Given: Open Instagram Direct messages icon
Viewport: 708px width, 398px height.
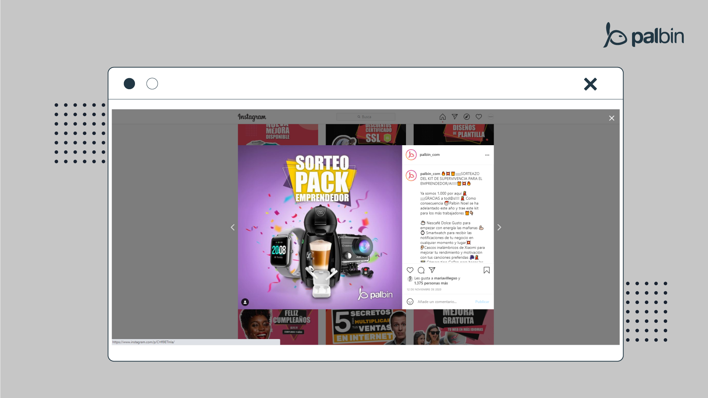Looking at the screenshot, I should click(x=455, y=117).
